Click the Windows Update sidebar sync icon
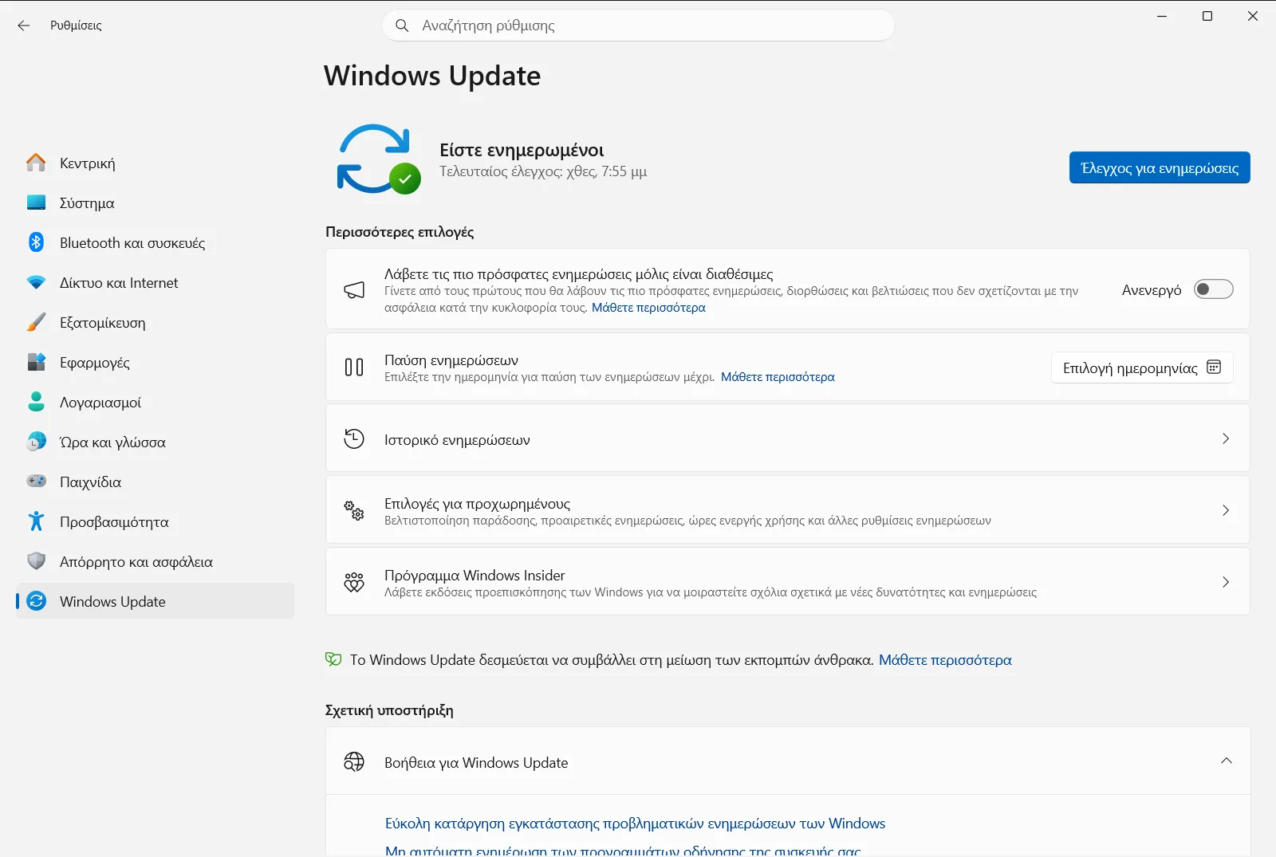Screen dimensions: 1276x857 pos(36,601)
